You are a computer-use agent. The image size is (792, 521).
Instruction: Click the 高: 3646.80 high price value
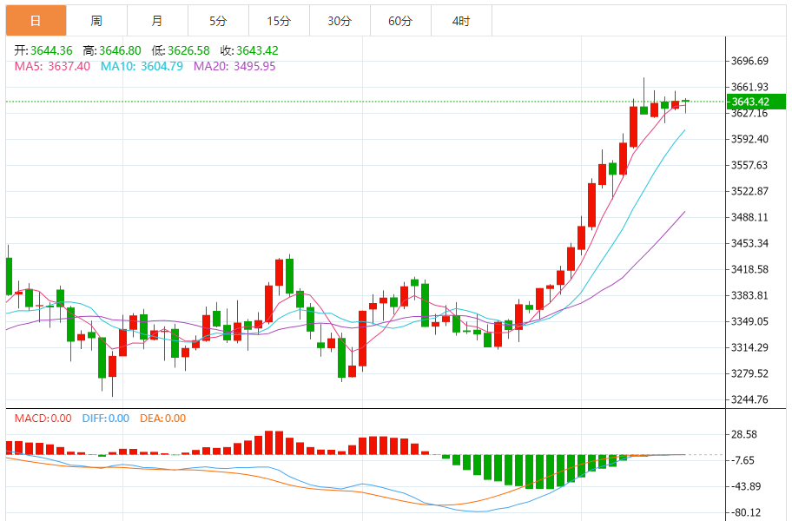point(112,50)
